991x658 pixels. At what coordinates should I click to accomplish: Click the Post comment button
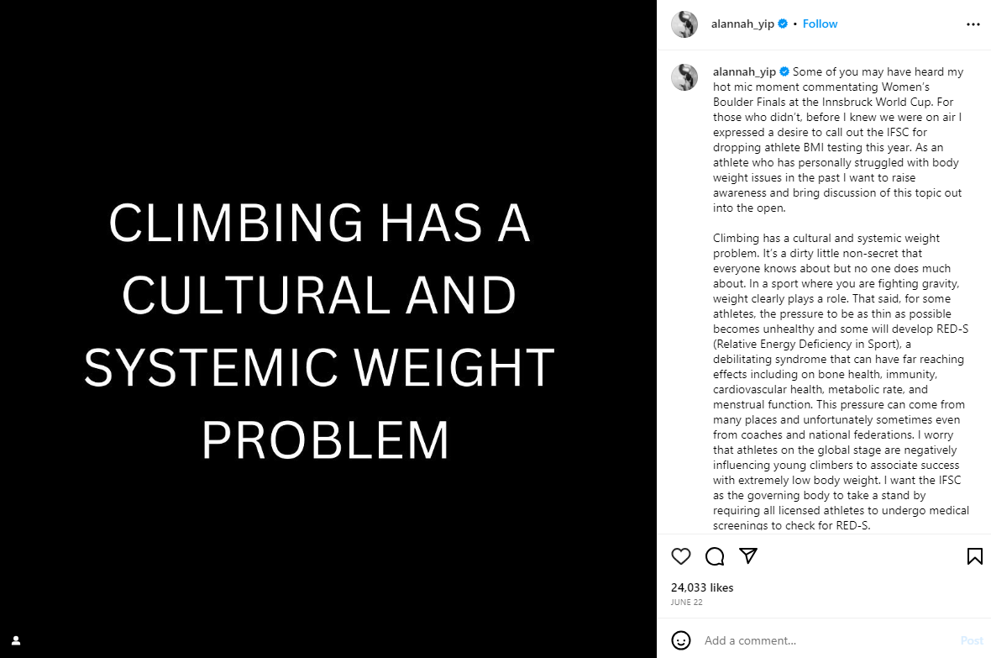(x=972, y=640)
